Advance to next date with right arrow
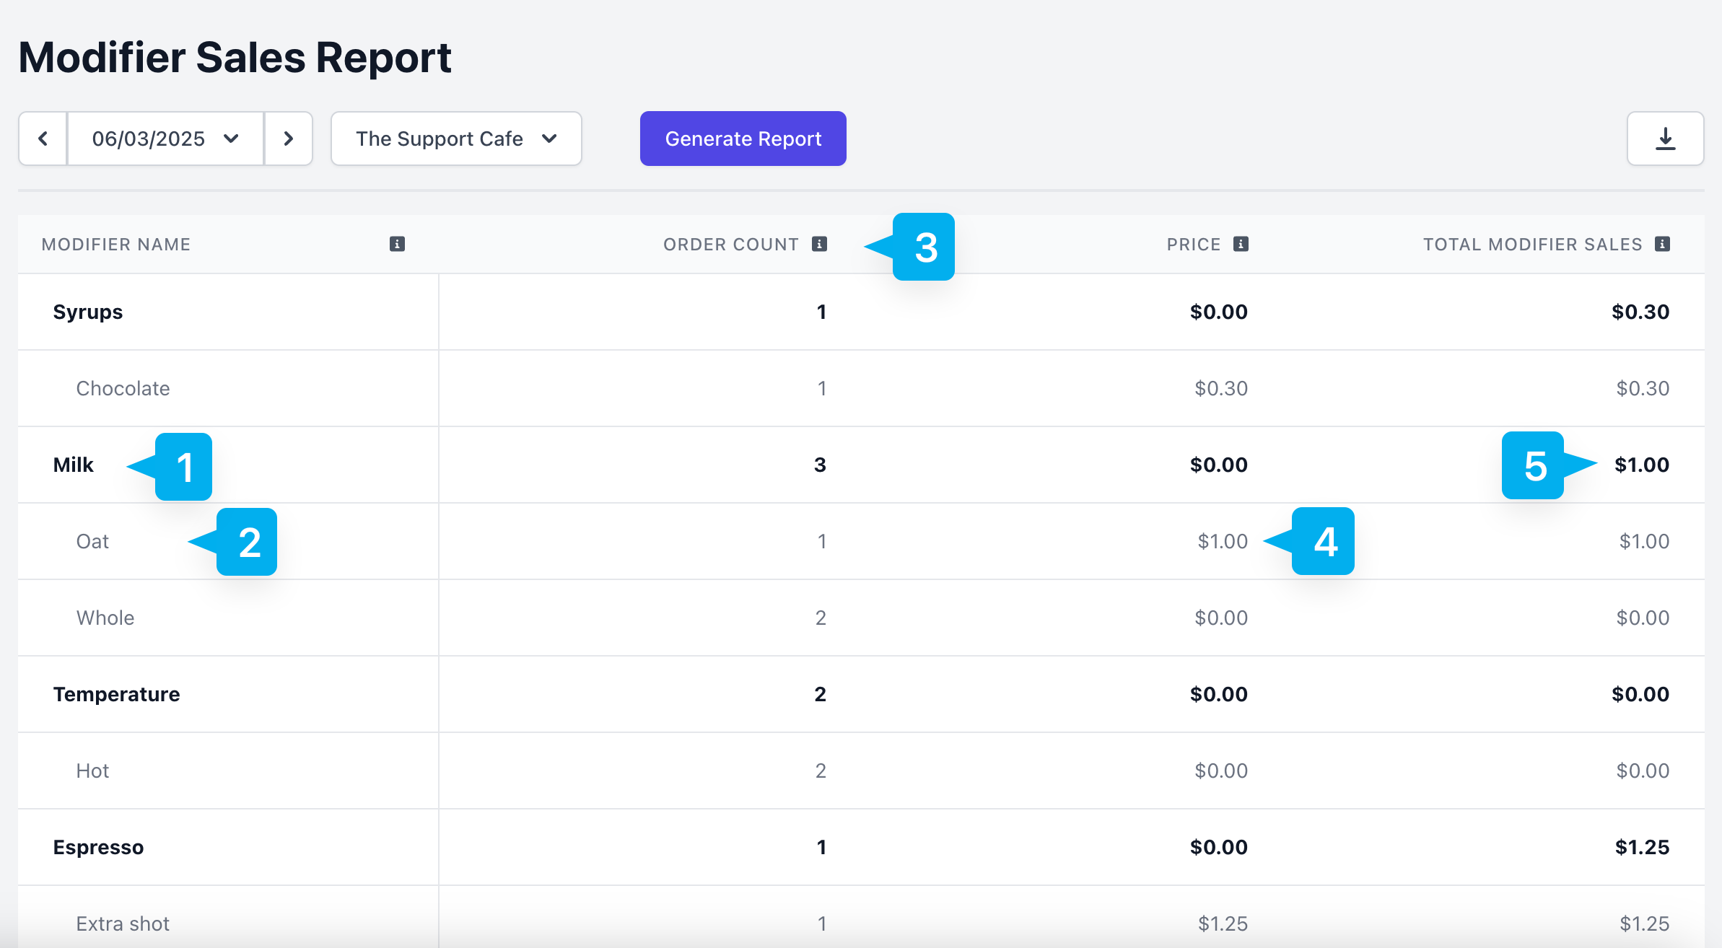The width and height of the screenshot is (1722, 948). tap(288, 139)
